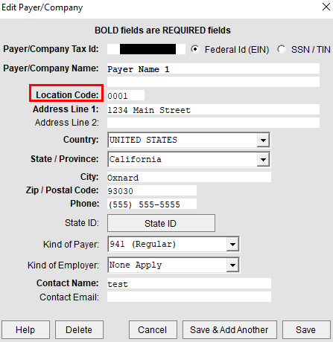
Task: Click the empty Address Line 2 field
Action: coord(213,123)
